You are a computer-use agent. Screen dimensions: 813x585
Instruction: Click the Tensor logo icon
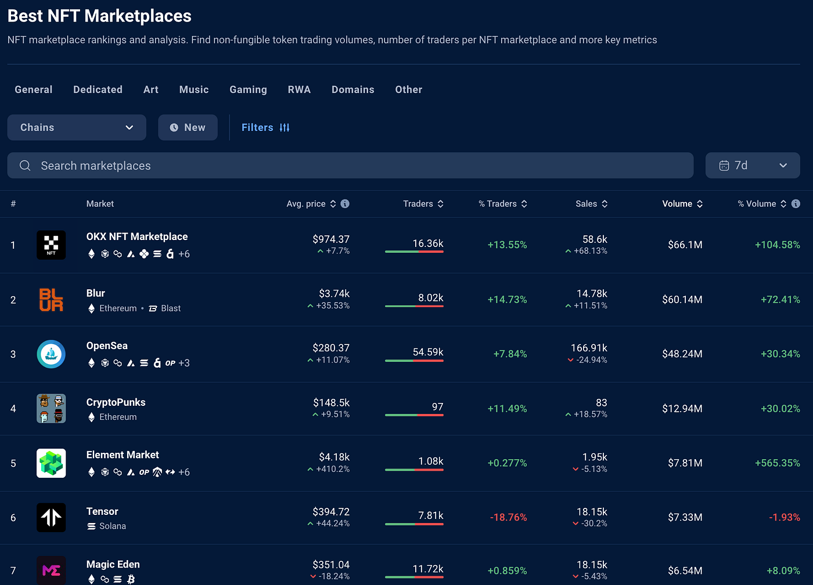coord(51,518)
